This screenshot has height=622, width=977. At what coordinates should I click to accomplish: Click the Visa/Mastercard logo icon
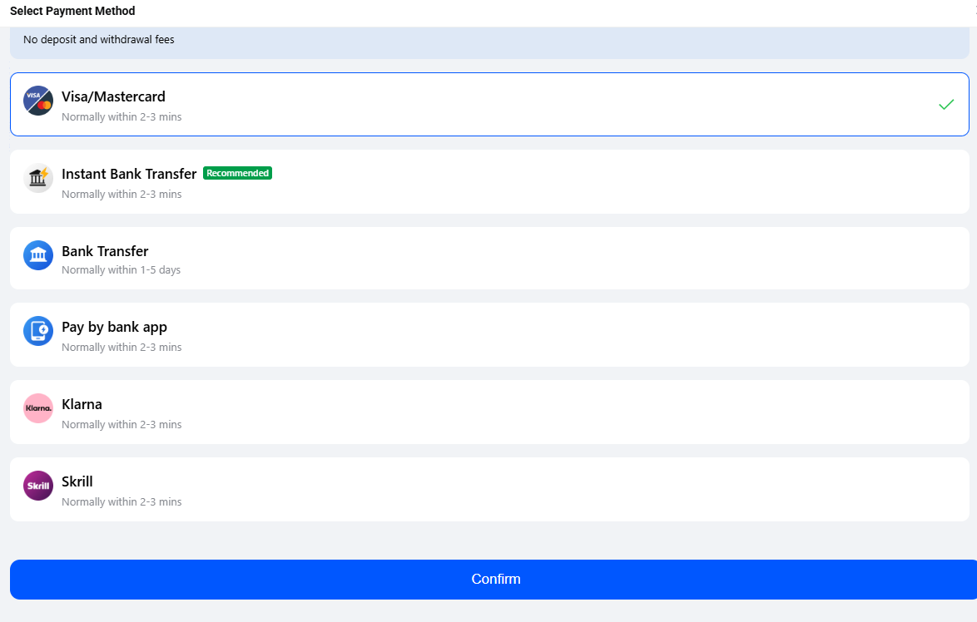[x=38, y=101]
